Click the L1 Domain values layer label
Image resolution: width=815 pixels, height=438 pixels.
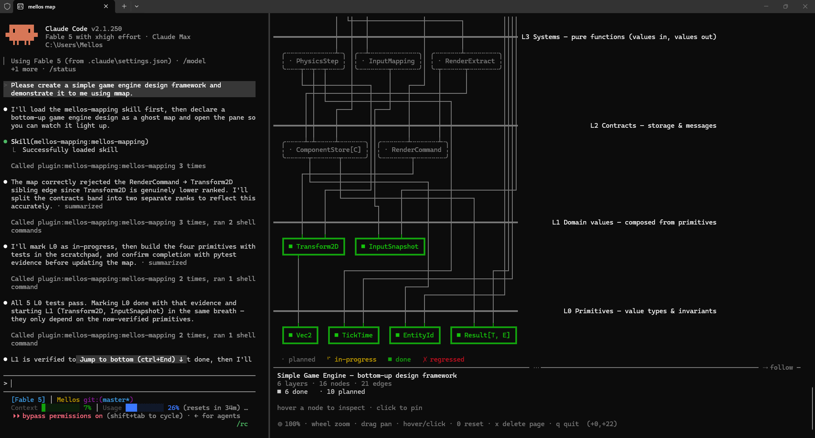(634, 222)
